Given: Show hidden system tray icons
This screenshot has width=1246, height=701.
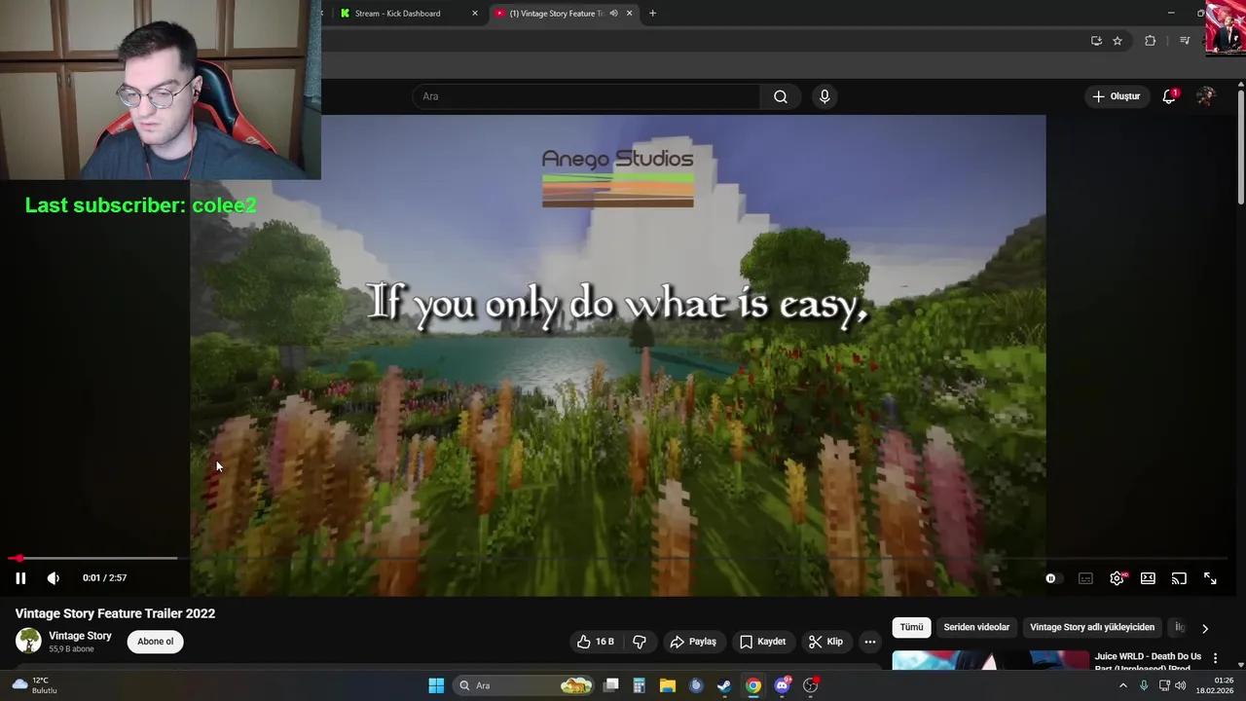Looking at the screenshot, I should (1122, 685).
